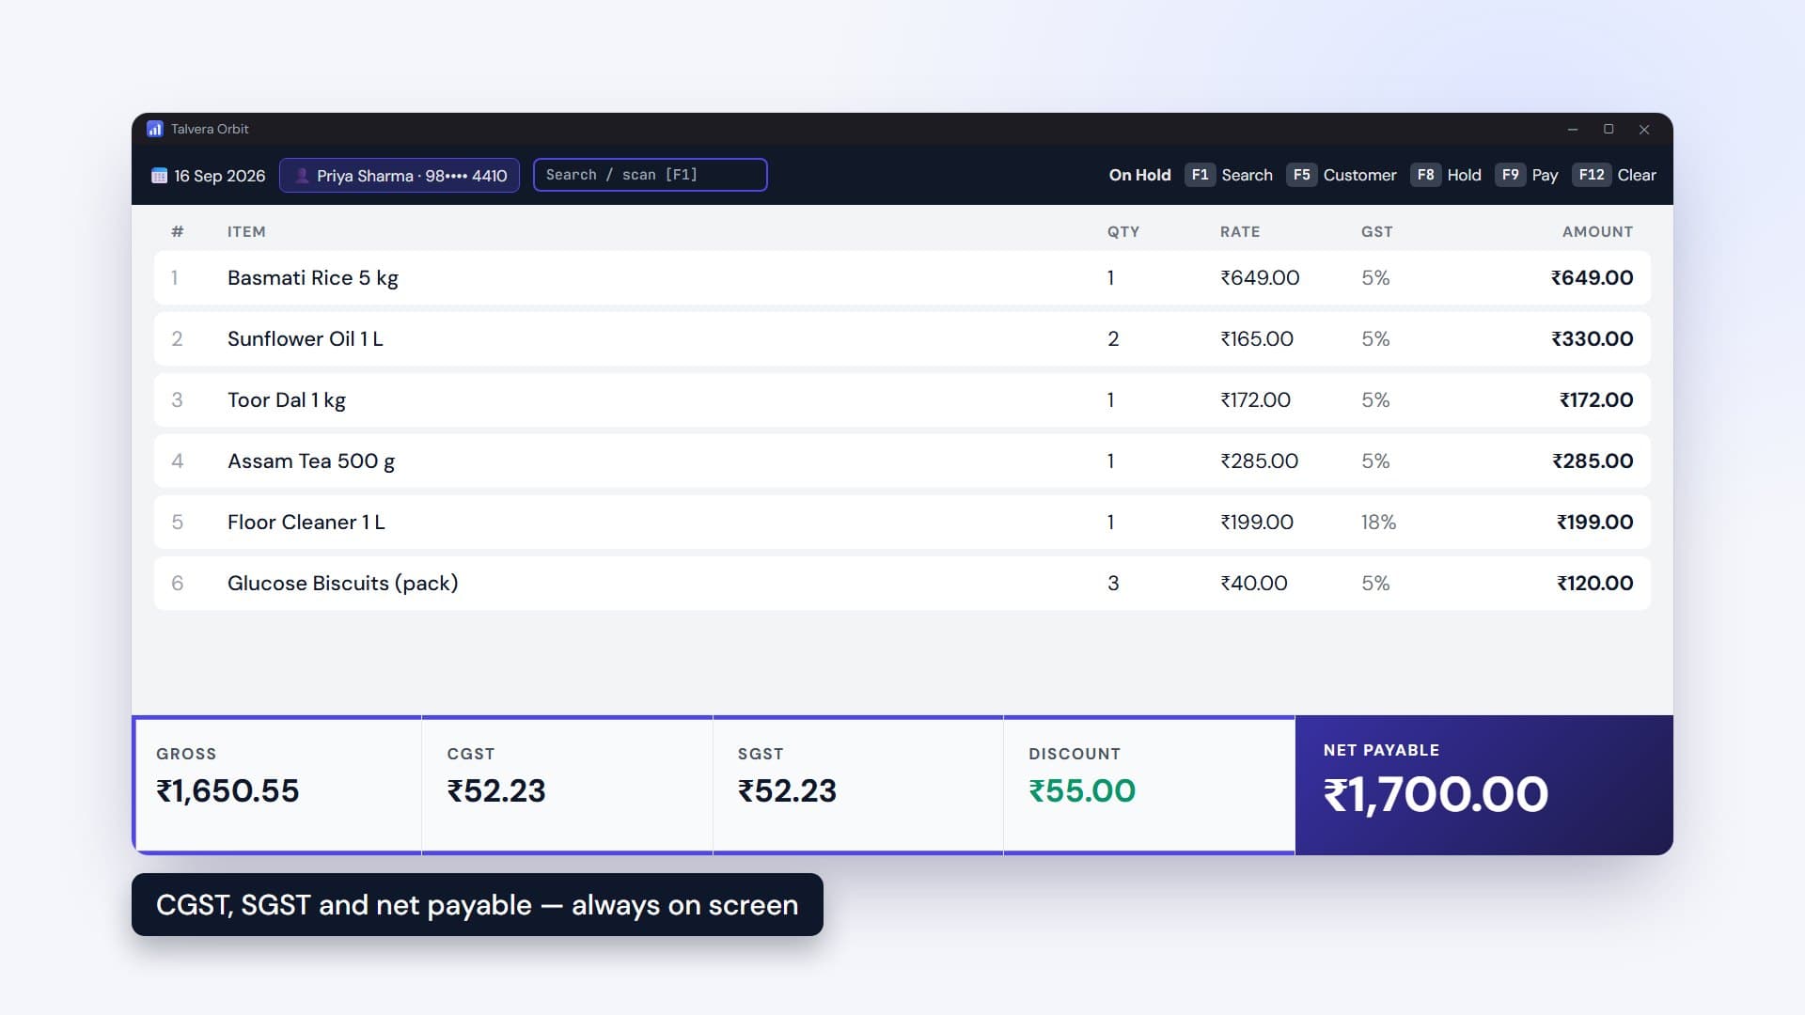
Task: Click quantity 2 in Sunflower Oil row
Action: [1113, 338]
